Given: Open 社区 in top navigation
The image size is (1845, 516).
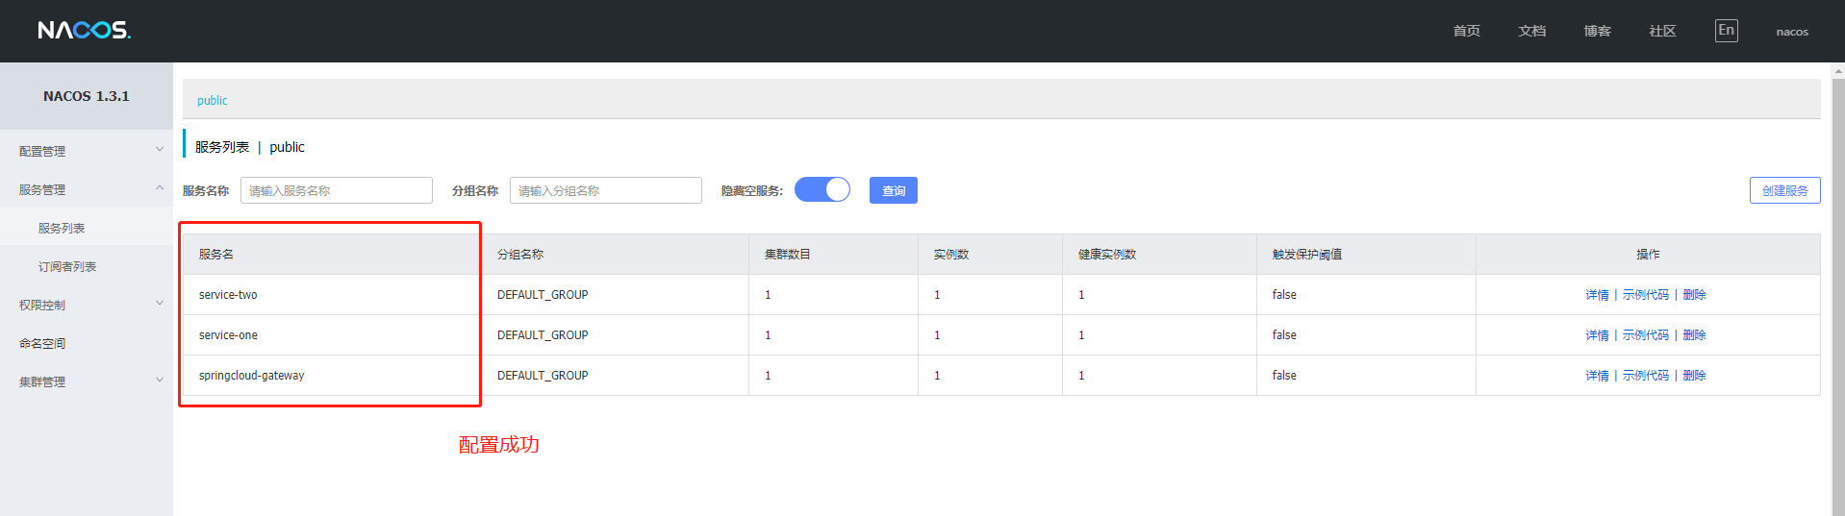Looking at the screenshot, I should click(x=1663, y=31).
